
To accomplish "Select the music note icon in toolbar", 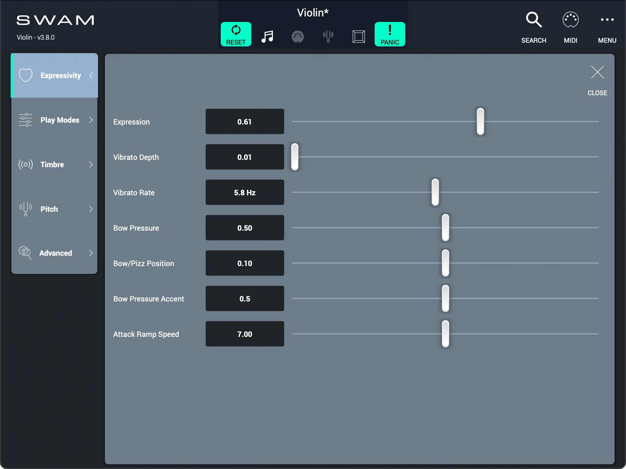I will (267, 36).
